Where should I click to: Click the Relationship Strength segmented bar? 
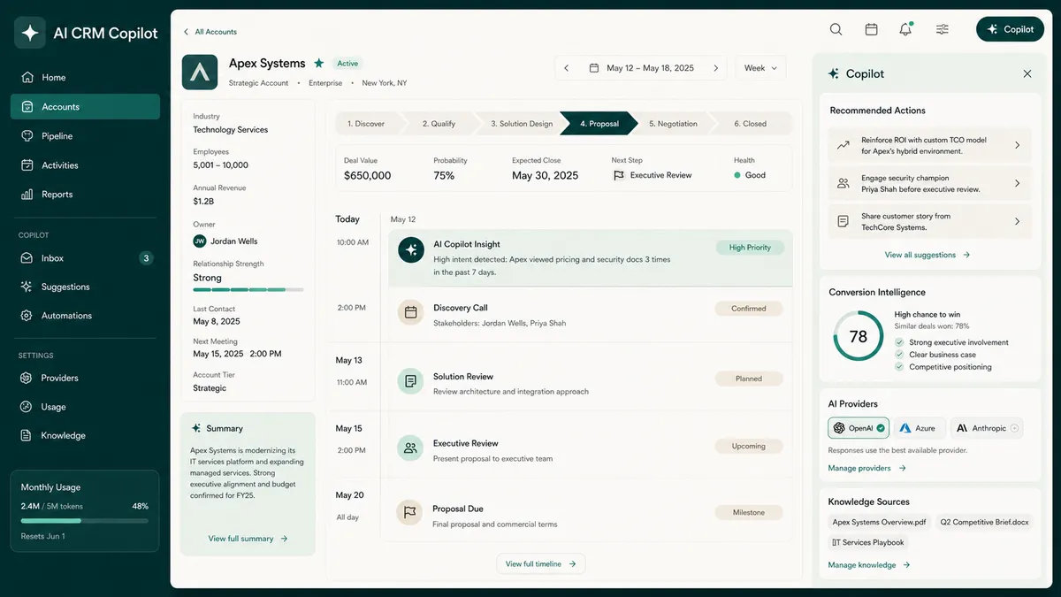point(248,289)
